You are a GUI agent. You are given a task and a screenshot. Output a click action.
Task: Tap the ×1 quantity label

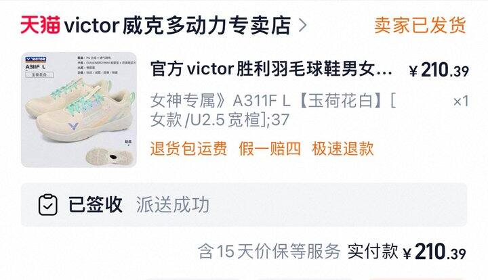[x=461, y=101]
